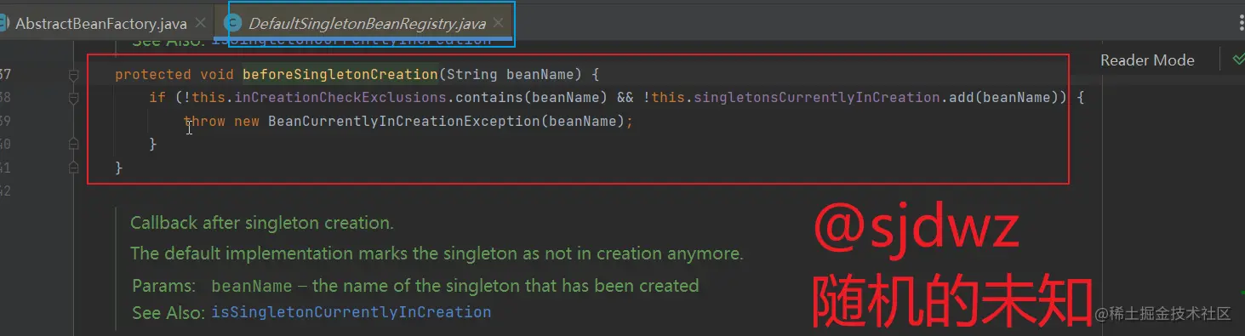The width and height of the screenshot is (1245, 336).
Task: Click the 'protected' keyword
Action: pos(153,74)
